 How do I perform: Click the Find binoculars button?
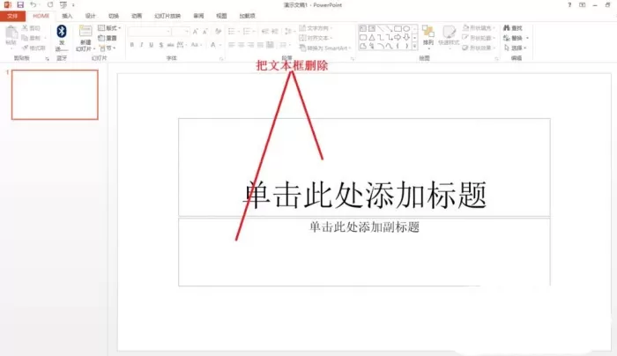tap(513, 28)
